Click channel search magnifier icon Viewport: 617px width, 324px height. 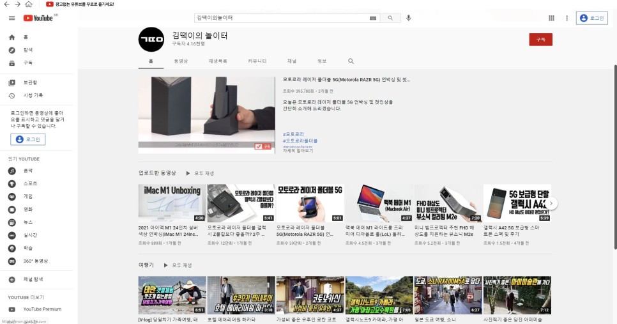351,61
